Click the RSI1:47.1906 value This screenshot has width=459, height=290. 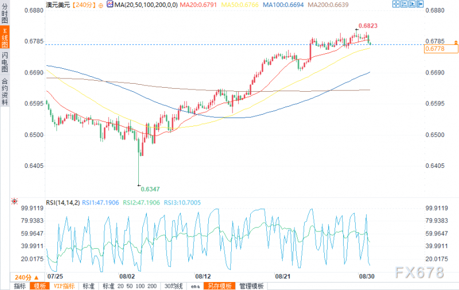coord(100,202)
